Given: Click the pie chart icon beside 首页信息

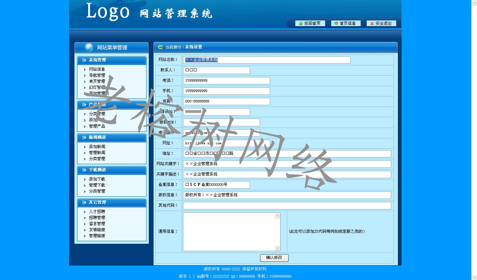Looking at the screenshot, I should (336, 23).
